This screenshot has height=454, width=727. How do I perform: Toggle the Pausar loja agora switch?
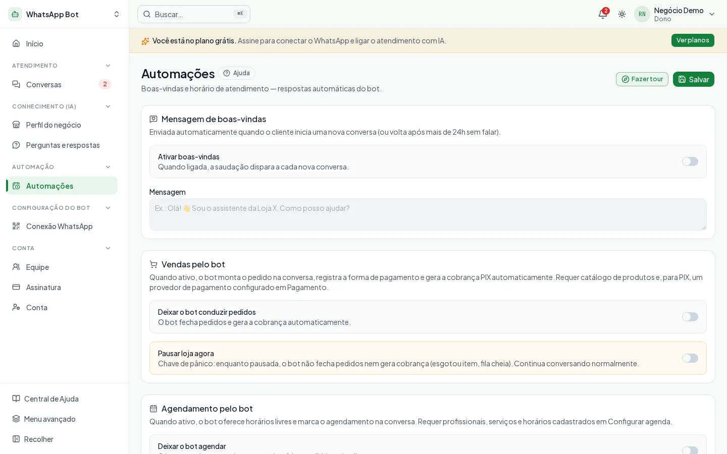tap(690, 358)
